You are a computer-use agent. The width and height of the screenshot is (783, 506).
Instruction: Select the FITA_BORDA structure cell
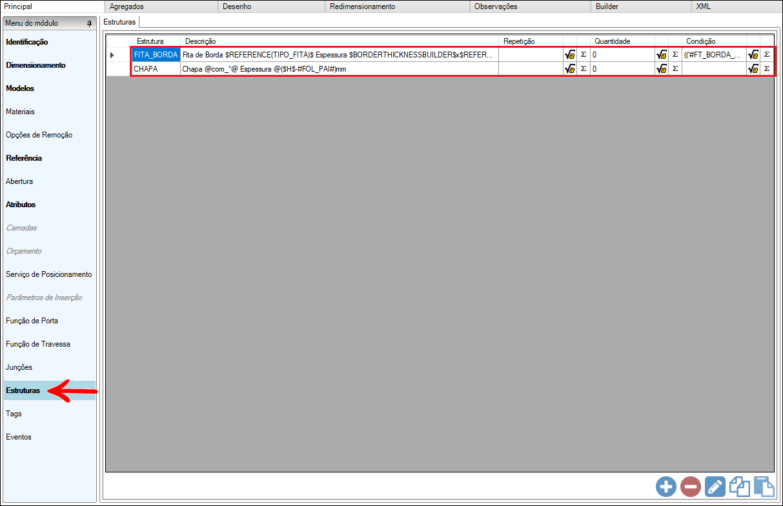(156, 55)
